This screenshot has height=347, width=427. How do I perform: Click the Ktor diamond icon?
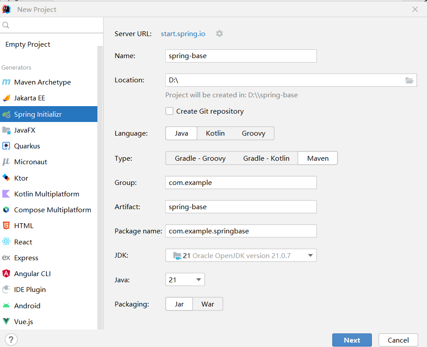click(x=6, y=178)
